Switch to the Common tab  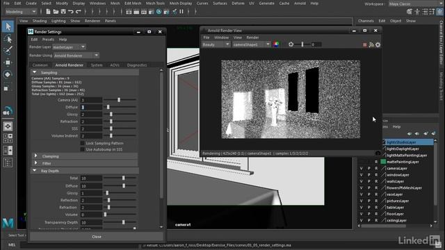click(x=40, y=65)
